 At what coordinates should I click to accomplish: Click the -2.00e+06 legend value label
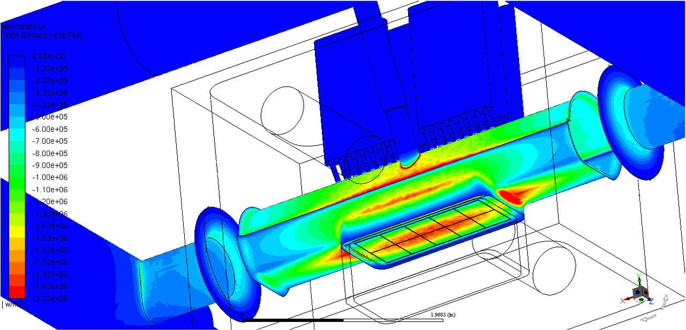(50, 298)
